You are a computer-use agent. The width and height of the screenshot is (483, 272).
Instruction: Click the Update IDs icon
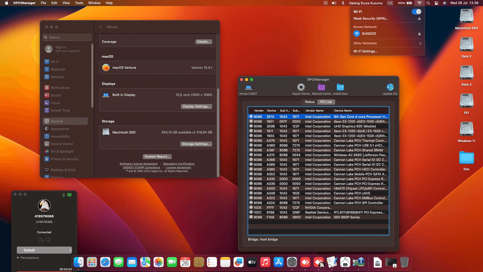[x=390, y=88]
